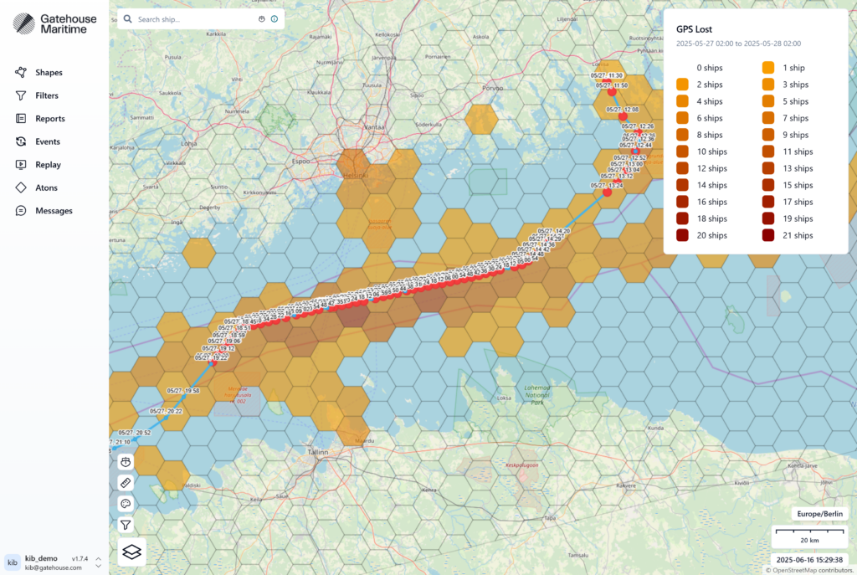Click the Espoo label on the map
The height and width of the screenshot is (575, 857).
tap(301, 162)
